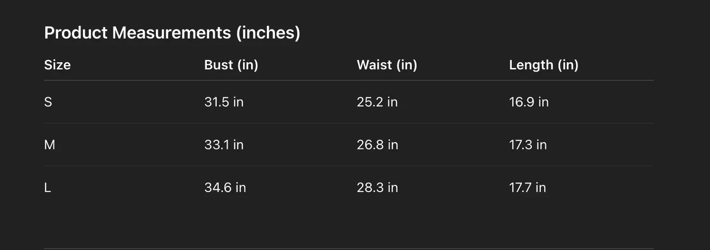Viewport: 710px width, 250px height.
Task: Click the Product Measurements (inches) heading
Action: (172, 33)
